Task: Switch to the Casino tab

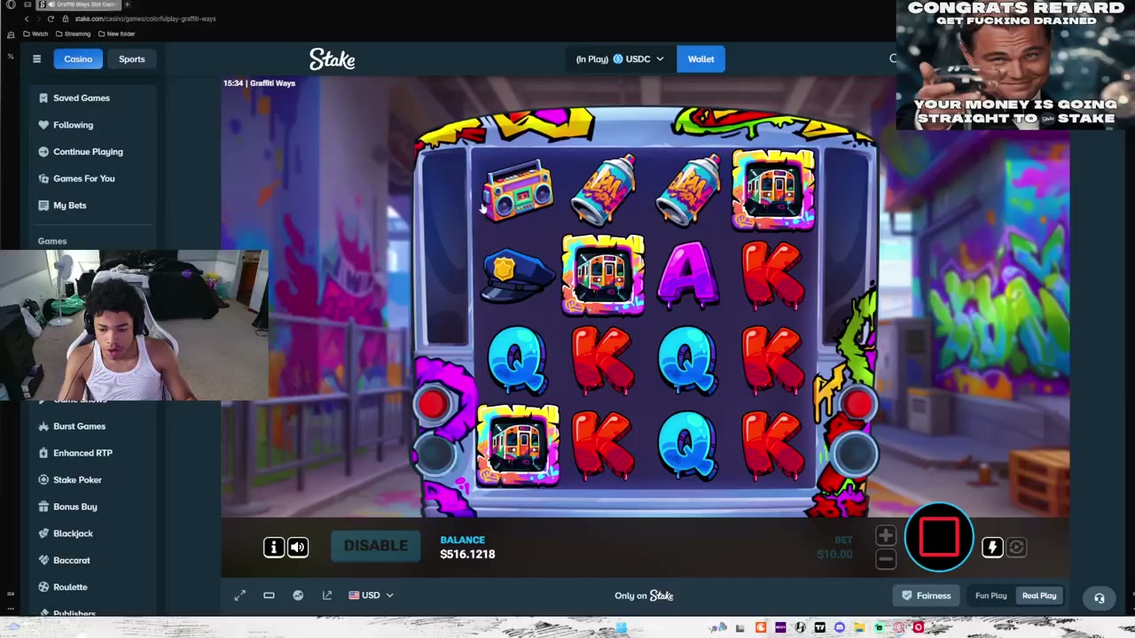Action: pyautogui.click(x=78, y=59)
